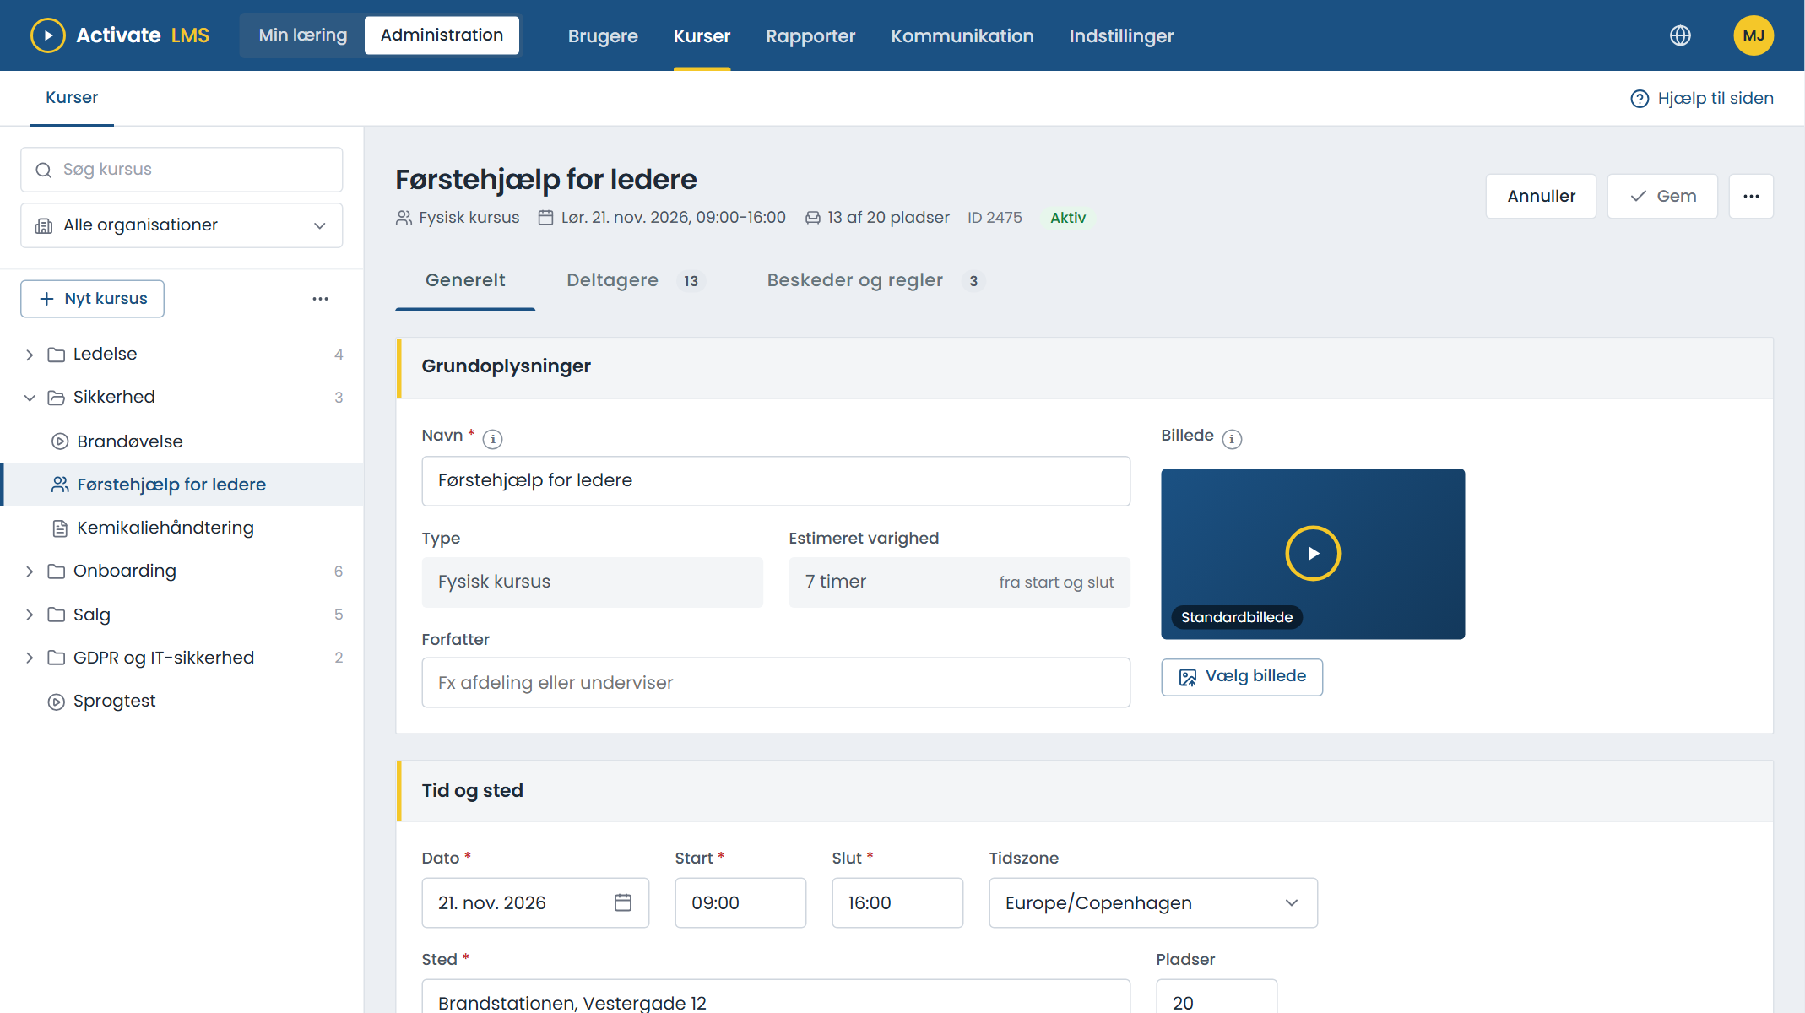Switch to the Deltagere tab
This screenshot has width=1805, height=1013.
635,280
